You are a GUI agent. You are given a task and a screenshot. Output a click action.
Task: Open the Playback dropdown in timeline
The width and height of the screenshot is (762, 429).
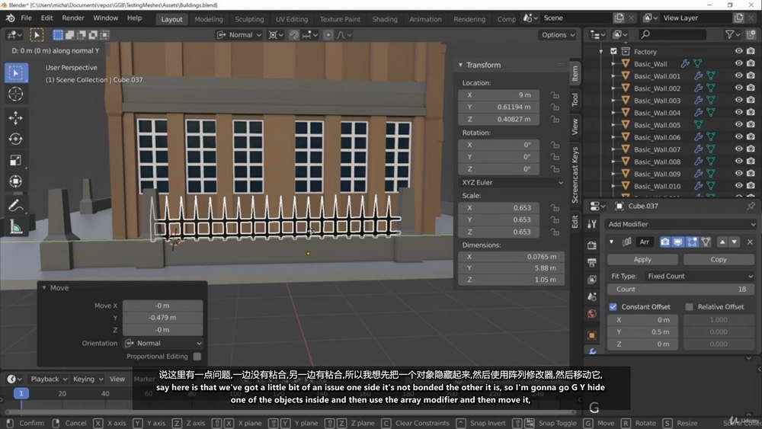(47, 379)
